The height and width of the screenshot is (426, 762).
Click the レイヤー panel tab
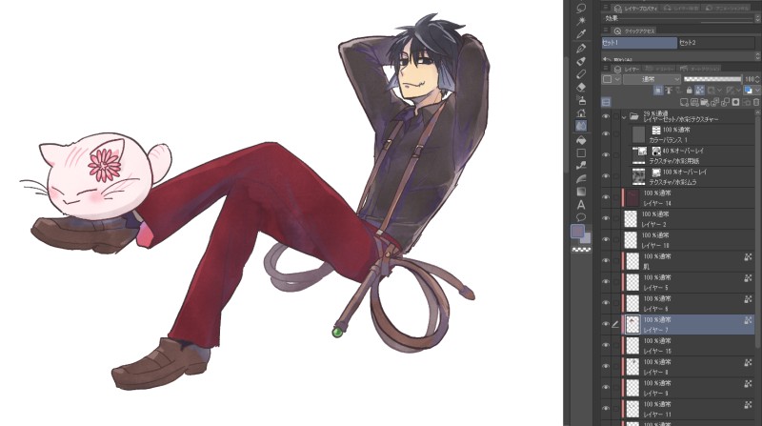[627, 69]
